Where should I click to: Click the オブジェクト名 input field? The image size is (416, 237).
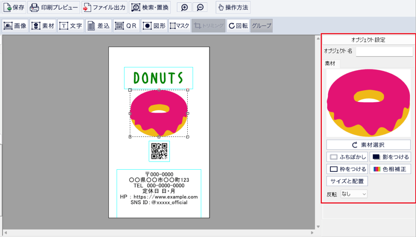(x=384, y=52)
